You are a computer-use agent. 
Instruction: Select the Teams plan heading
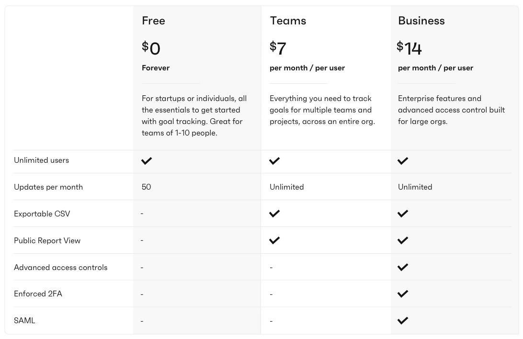point(288,21)
